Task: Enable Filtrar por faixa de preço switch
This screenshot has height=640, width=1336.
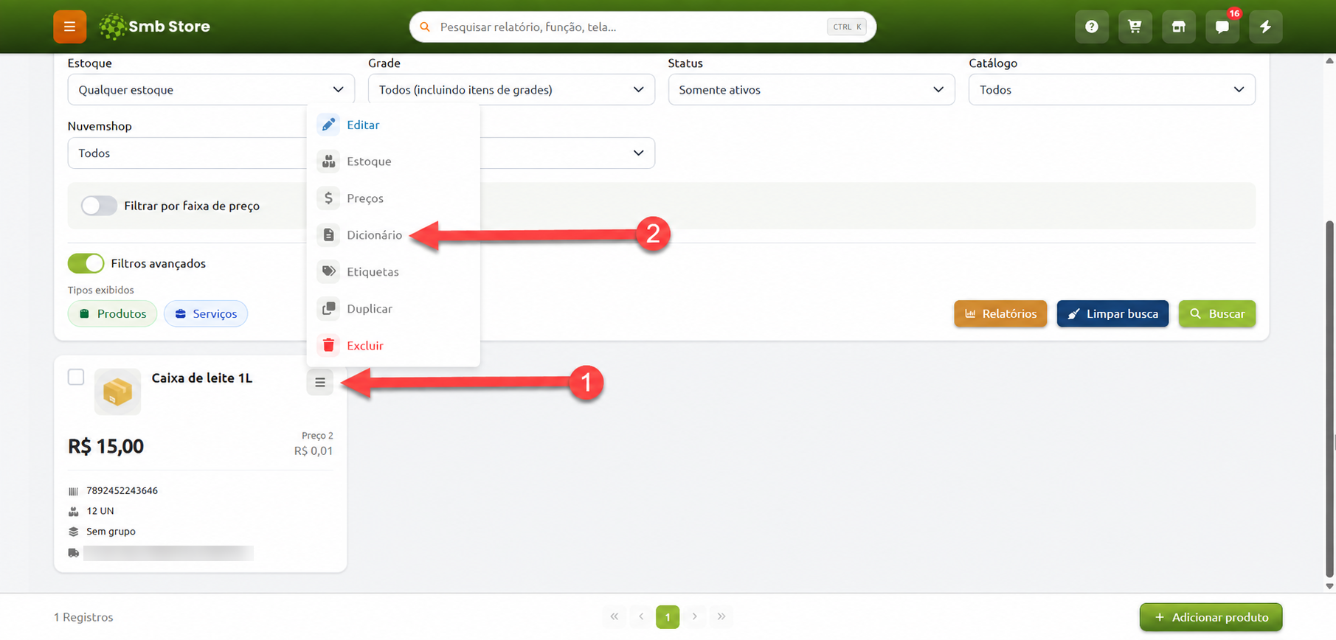Action: 99,206
